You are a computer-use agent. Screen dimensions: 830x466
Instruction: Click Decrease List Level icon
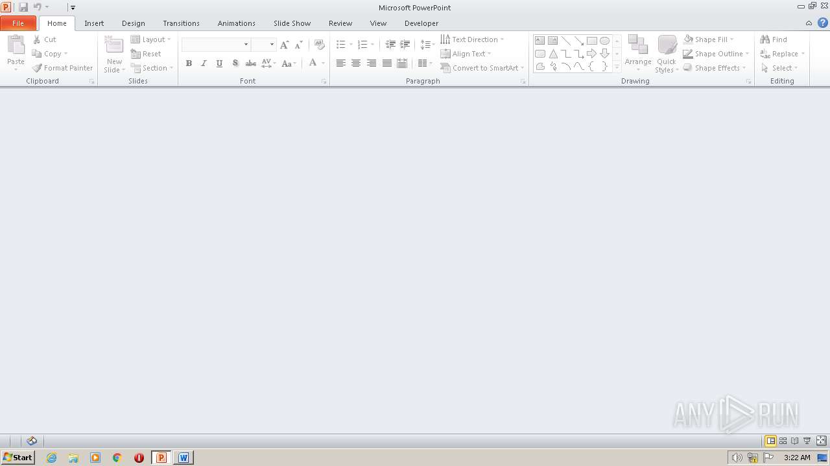pyautogui.click(x=390, y=45)
